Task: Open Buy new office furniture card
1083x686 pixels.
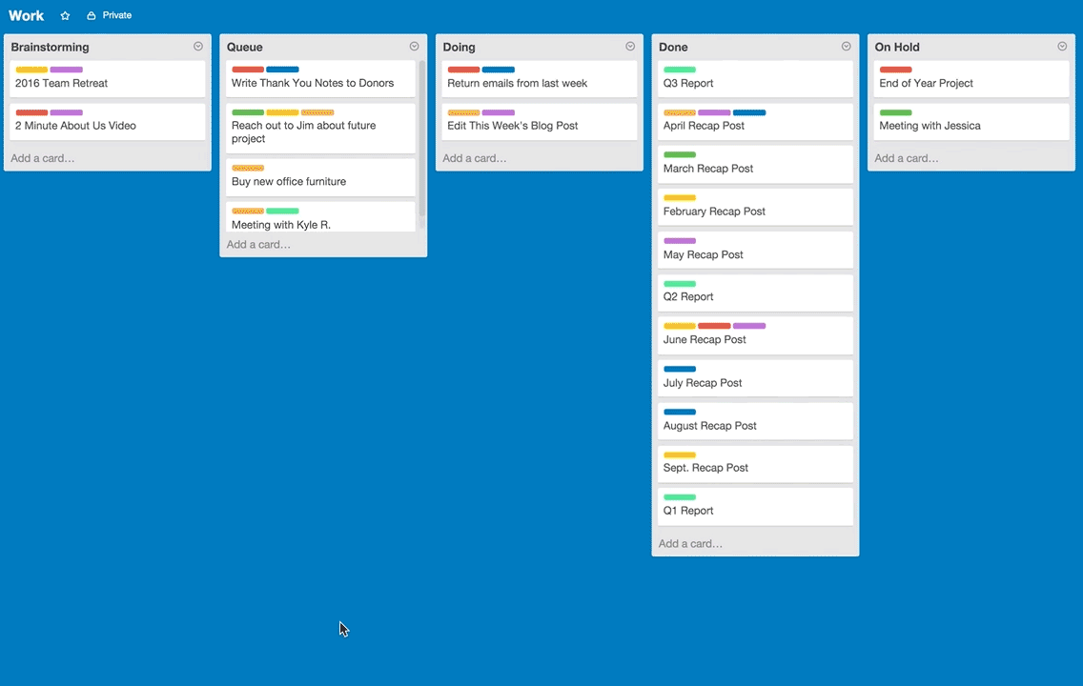Action: 289,182
